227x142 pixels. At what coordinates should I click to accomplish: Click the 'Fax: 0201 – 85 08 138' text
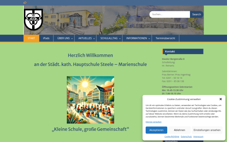click(x=173, y=81)
